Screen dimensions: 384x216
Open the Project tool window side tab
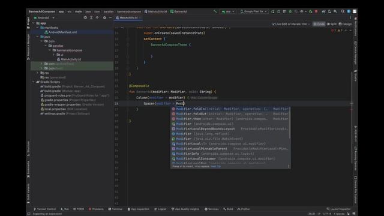[28, 22]
